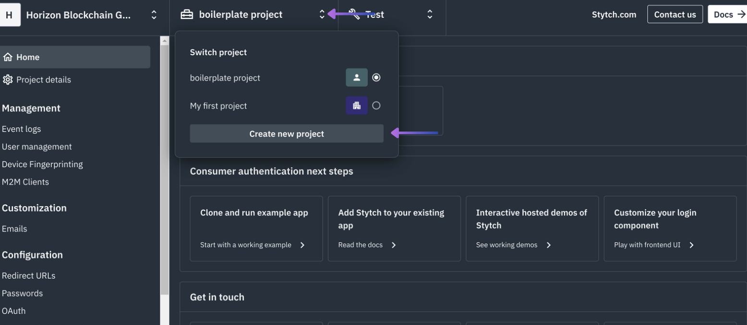Select User management in the sidebar

[37, 146]
